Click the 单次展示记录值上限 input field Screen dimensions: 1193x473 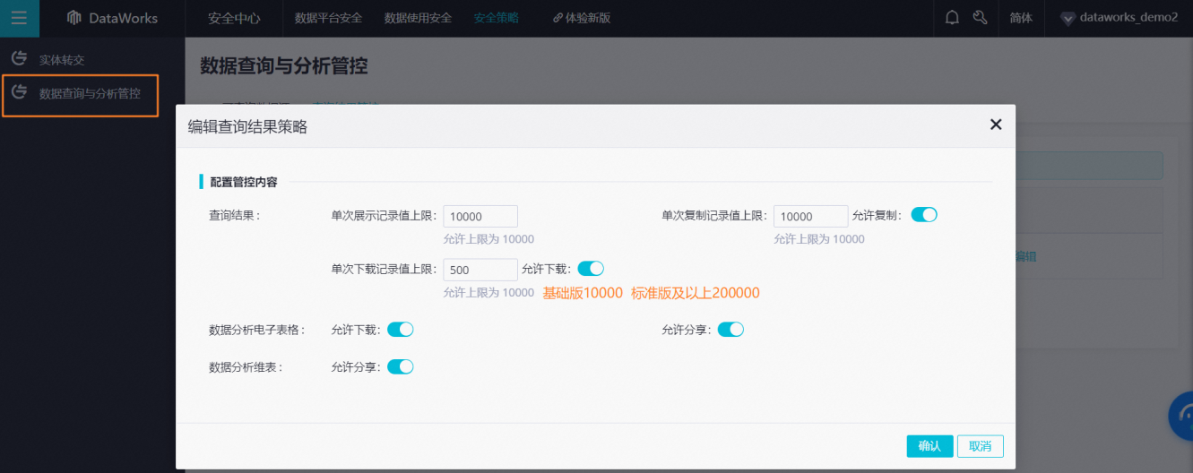(x=480, y=216)
